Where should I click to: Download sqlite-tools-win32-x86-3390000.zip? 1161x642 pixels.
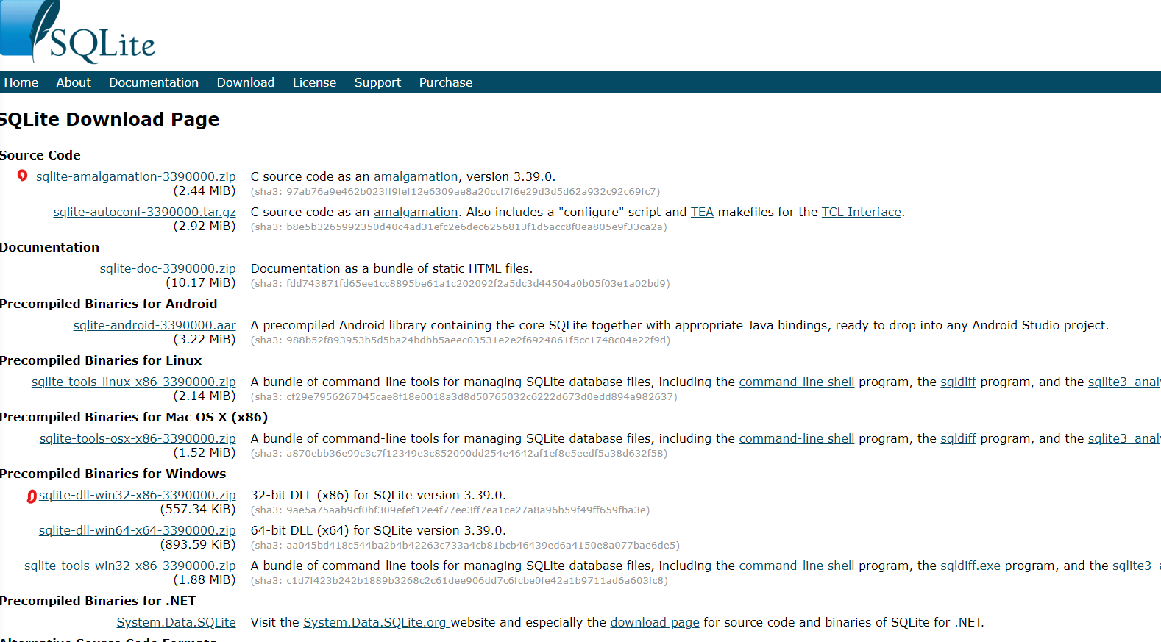(130, 566)
